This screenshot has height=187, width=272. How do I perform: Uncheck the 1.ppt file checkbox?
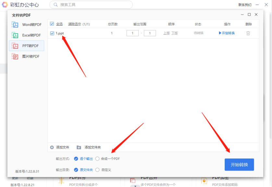point(52,33)
